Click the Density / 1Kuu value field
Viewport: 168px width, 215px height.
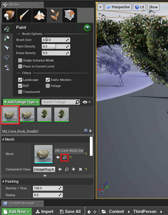coord(48,188)
